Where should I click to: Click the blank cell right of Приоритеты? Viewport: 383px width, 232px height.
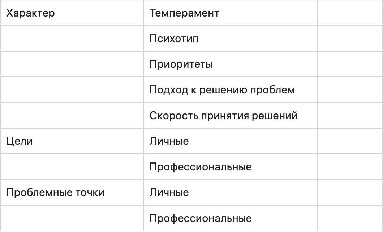pyautogui.click(x=350, y=64)
